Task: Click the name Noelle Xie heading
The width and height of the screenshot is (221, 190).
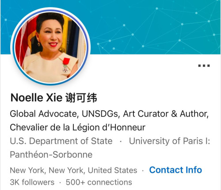Action: [36, 97]
